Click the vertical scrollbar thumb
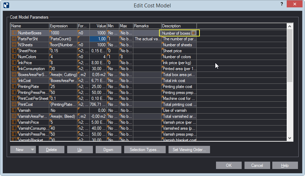 (x=290, y=55)
